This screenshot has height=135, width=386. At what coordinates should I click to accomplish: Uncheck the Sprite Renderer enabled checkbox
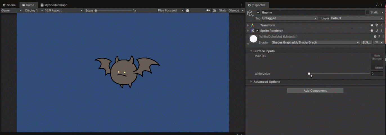coord(257,31)
